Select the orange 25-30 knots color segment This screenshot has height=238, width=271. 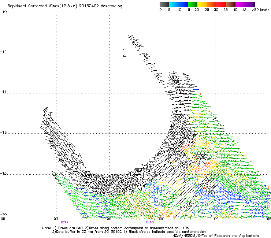(212, 4)
